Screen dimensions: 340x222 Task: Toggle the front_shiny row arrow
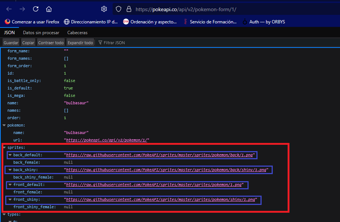coord(10,199)
